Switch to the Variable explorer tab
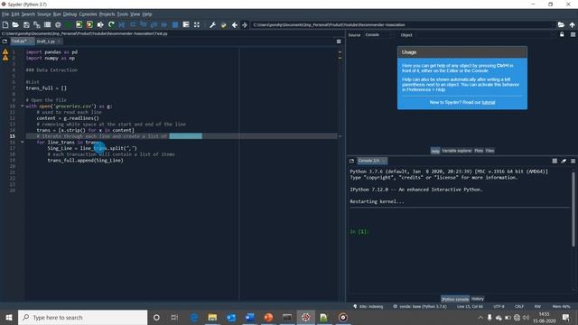The width and height of the screenshot is (578, 325). point(456,151)
